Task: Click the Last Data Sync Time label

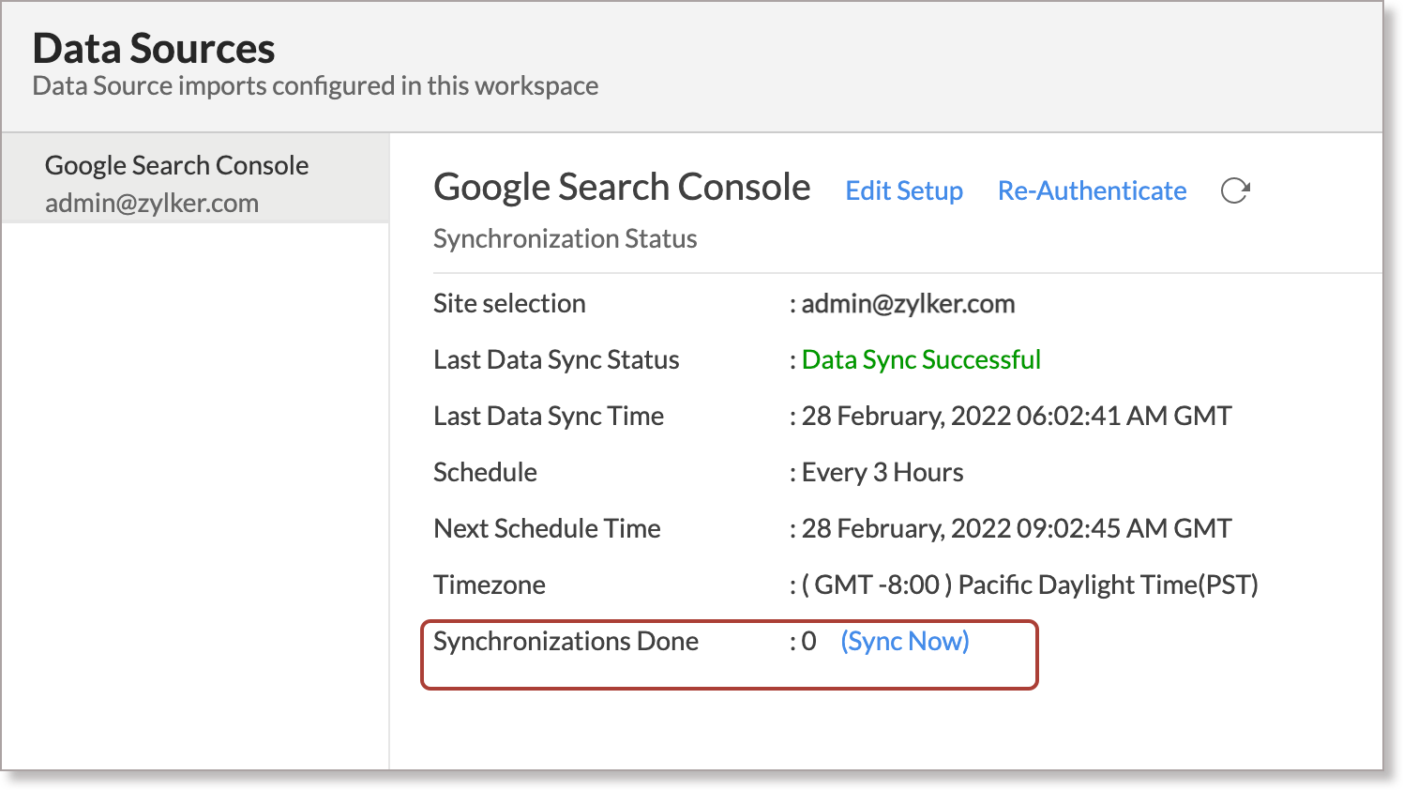Action: [x=549, y=416]
